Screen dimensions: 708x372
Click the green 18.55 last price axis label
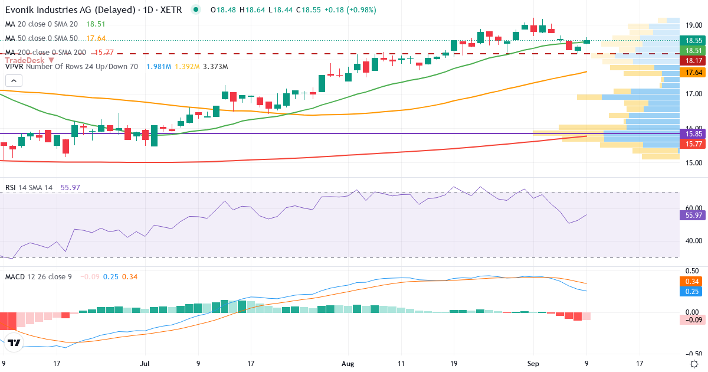pos(693,41)
